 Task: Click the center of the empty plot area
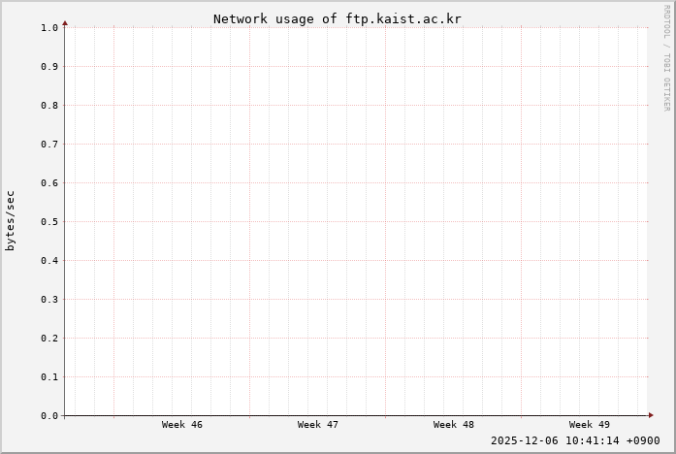pyautogui.click(x=357, y=221)
